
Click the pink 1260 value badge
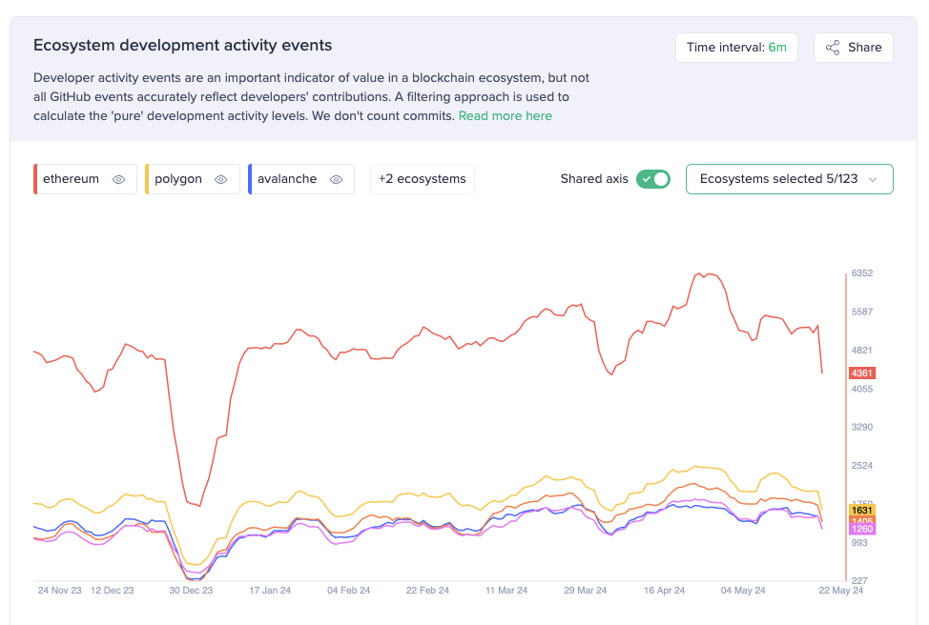tap(861, 530)
